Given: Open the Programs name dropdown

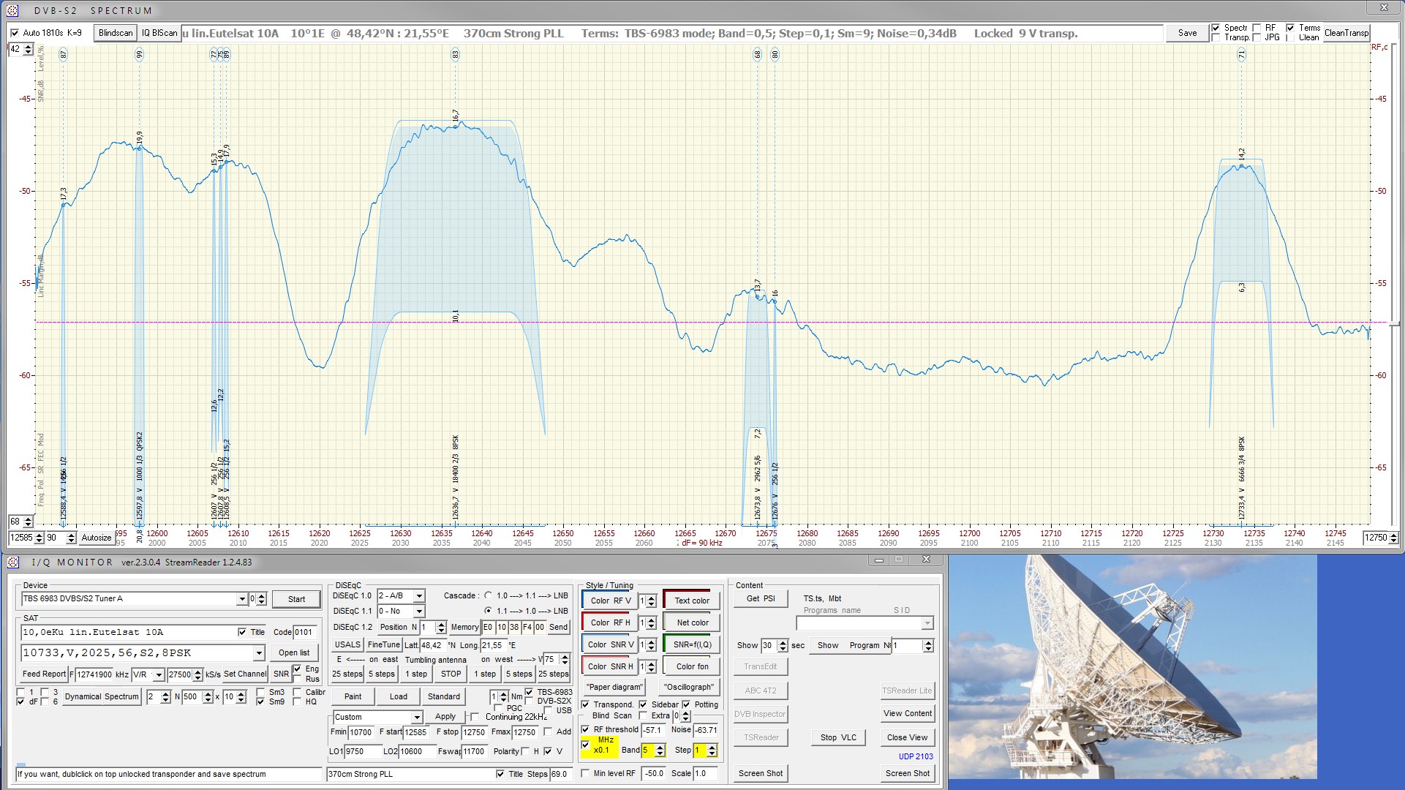Looking at the screenshot, I should click(x=927, y=623).
